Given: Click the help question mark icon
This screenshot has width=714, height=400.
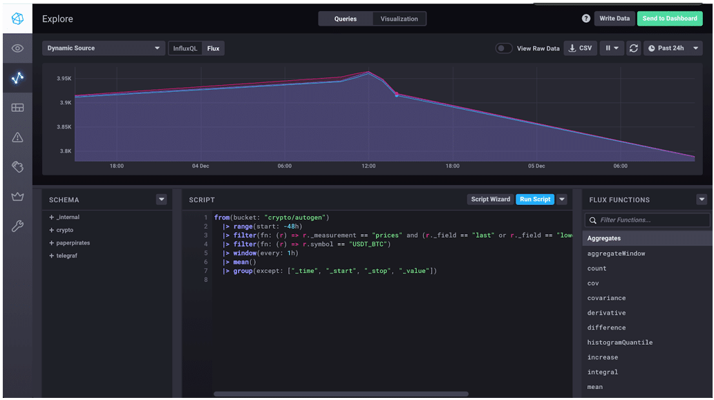Looking at the screenshot, I should click(586, 19).
